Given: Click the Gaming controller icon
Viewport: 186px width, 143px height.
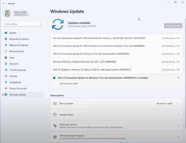Looking at the screenshot, I should click(6, 76).
